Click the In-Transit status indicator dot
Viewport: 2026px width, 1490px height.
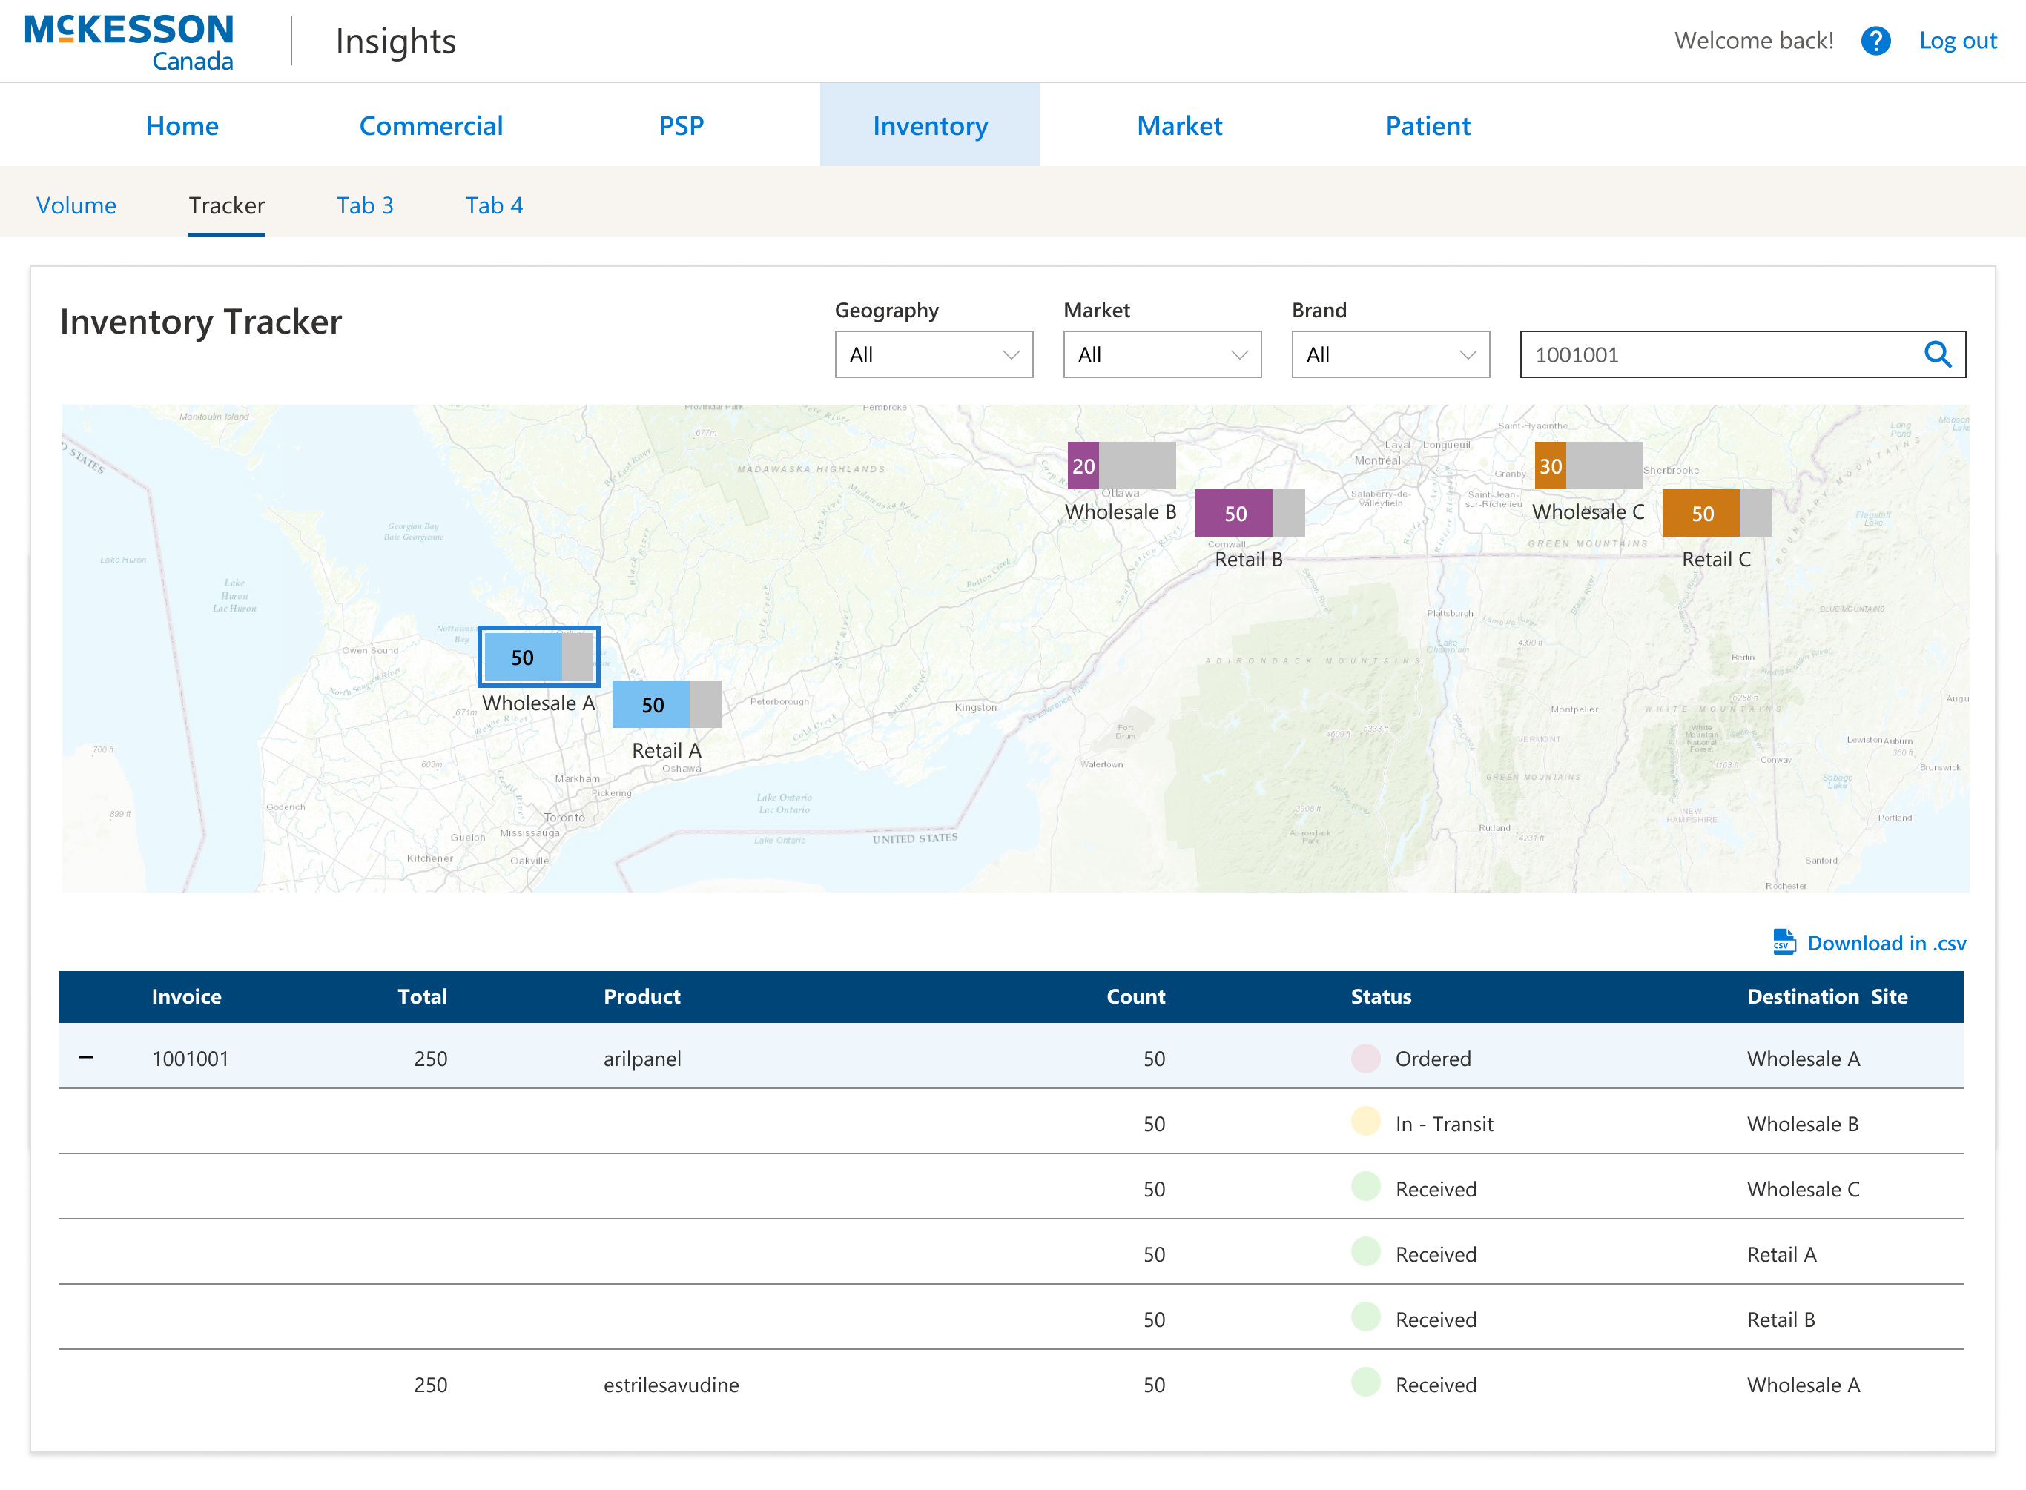click(1366, 1123)
